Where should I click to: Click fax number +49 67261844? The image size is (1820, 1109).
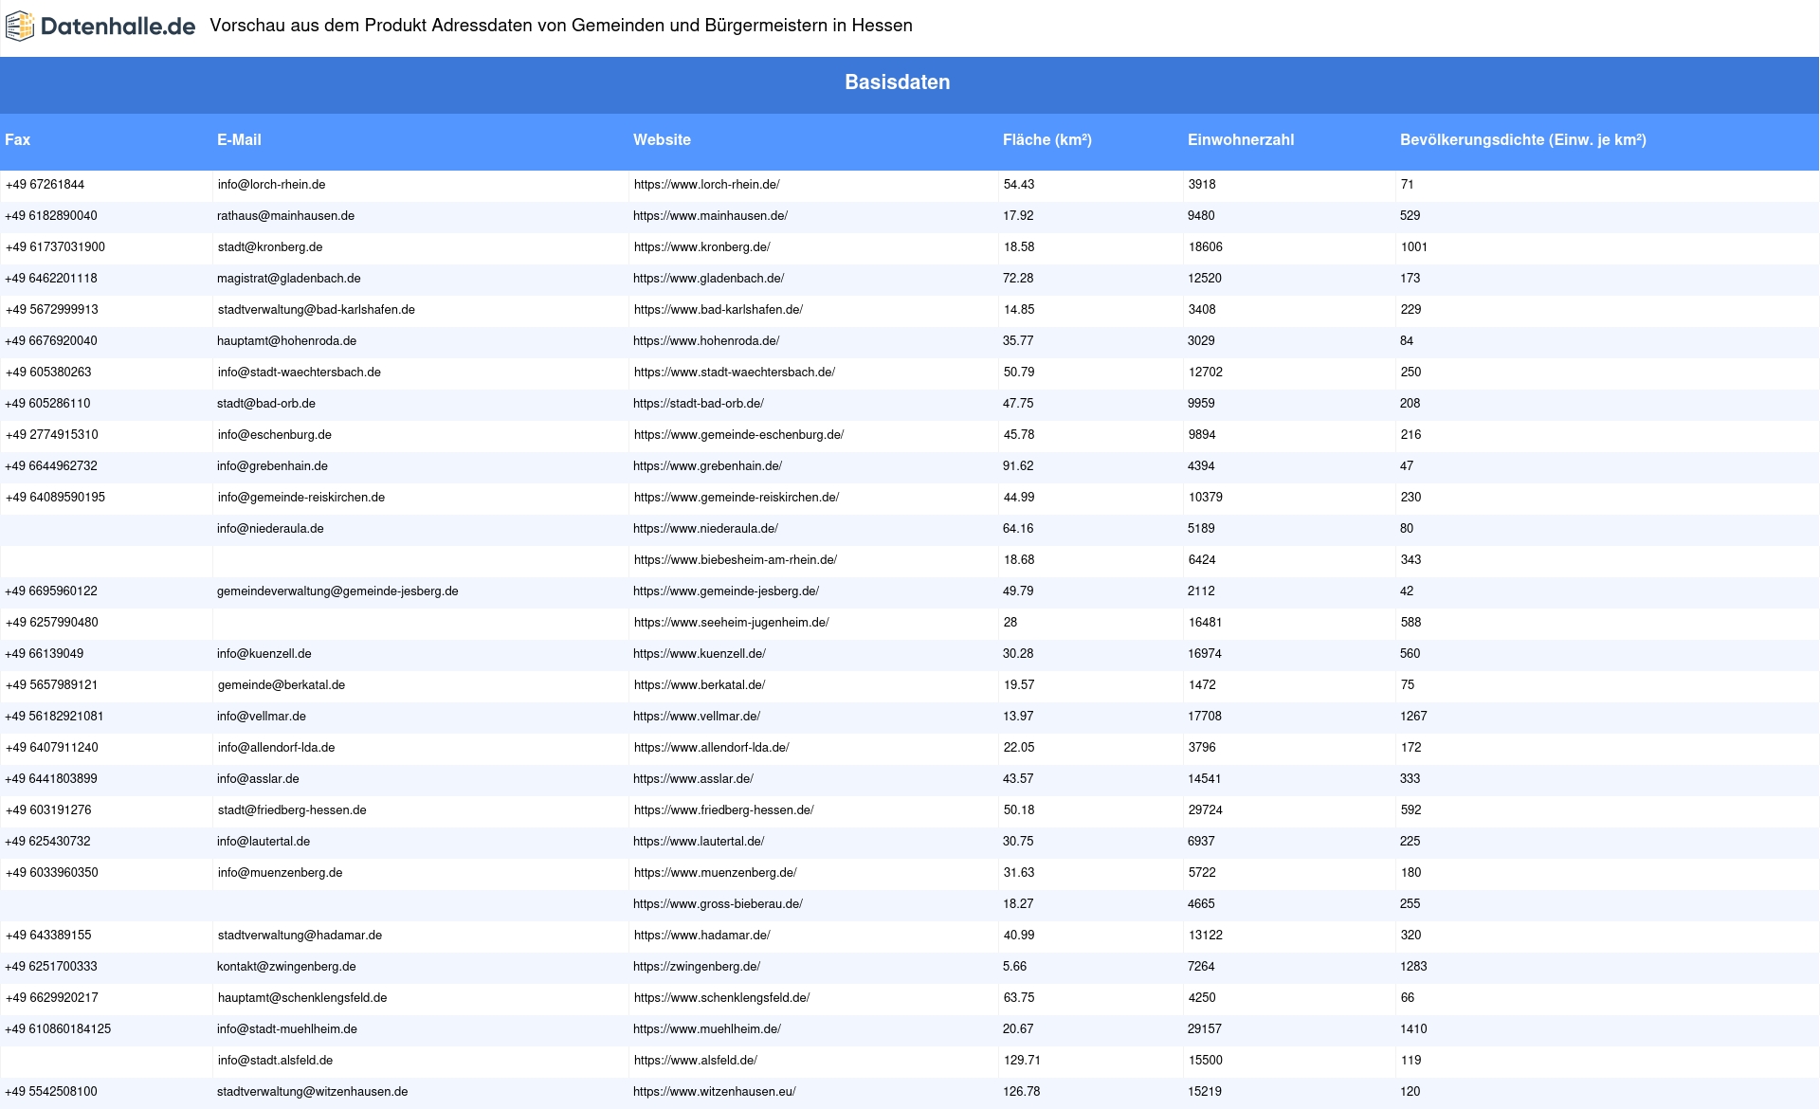pyautogui.click(x=45, y=185)
